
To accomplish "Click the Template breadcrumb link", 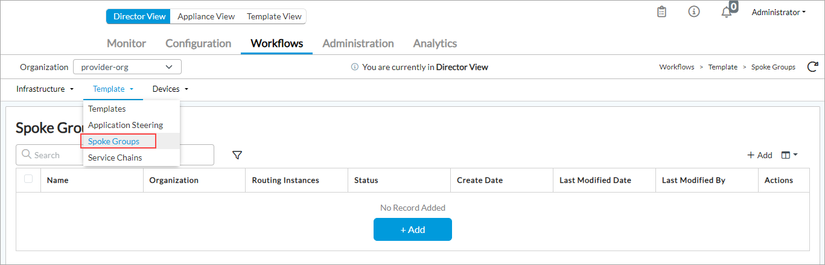I will click(722, 67).
